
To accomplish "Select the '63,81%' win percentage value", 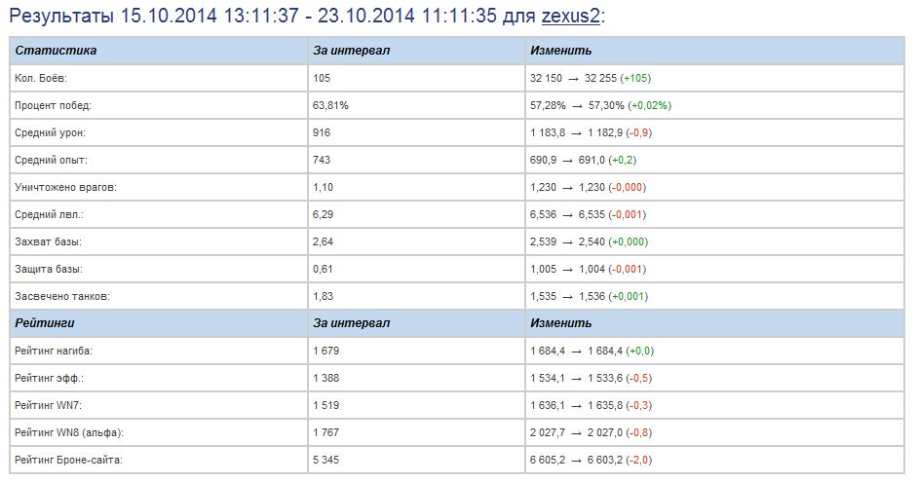I will (330, 106).
